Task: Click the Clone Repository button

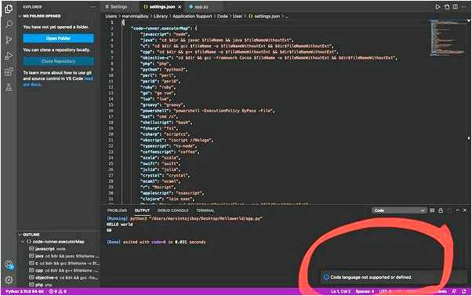Action: tap(58, 61)
